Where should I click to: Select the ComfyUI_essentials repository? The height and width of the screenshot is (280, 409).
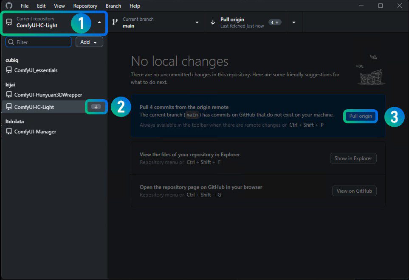(54, 70)
